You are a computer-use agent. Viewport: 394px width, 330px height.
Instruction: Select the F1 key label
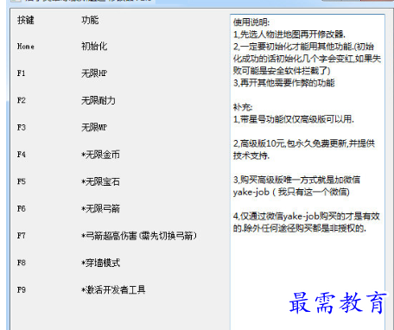pos(22,73)
